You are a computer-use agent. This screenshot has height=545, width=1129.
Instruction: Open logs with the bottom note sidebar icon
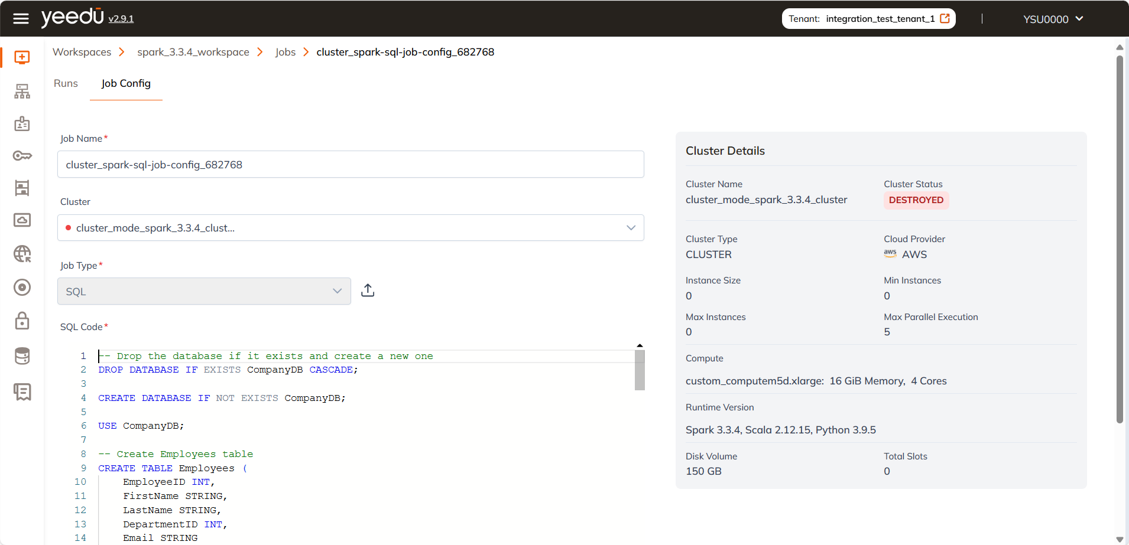(x=21, y=391)
